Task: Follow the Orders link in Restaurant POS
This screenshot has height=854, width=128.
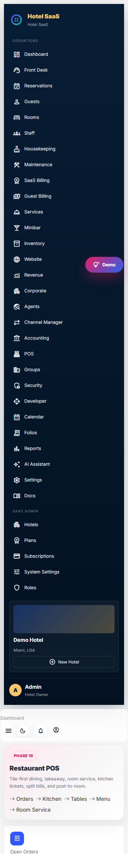Action: (22, 799)
